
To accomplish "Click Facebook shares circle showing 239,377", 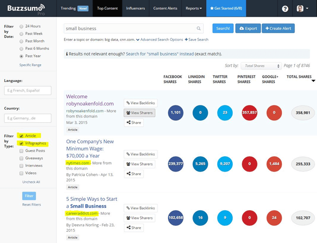I will tap(176, 164).
